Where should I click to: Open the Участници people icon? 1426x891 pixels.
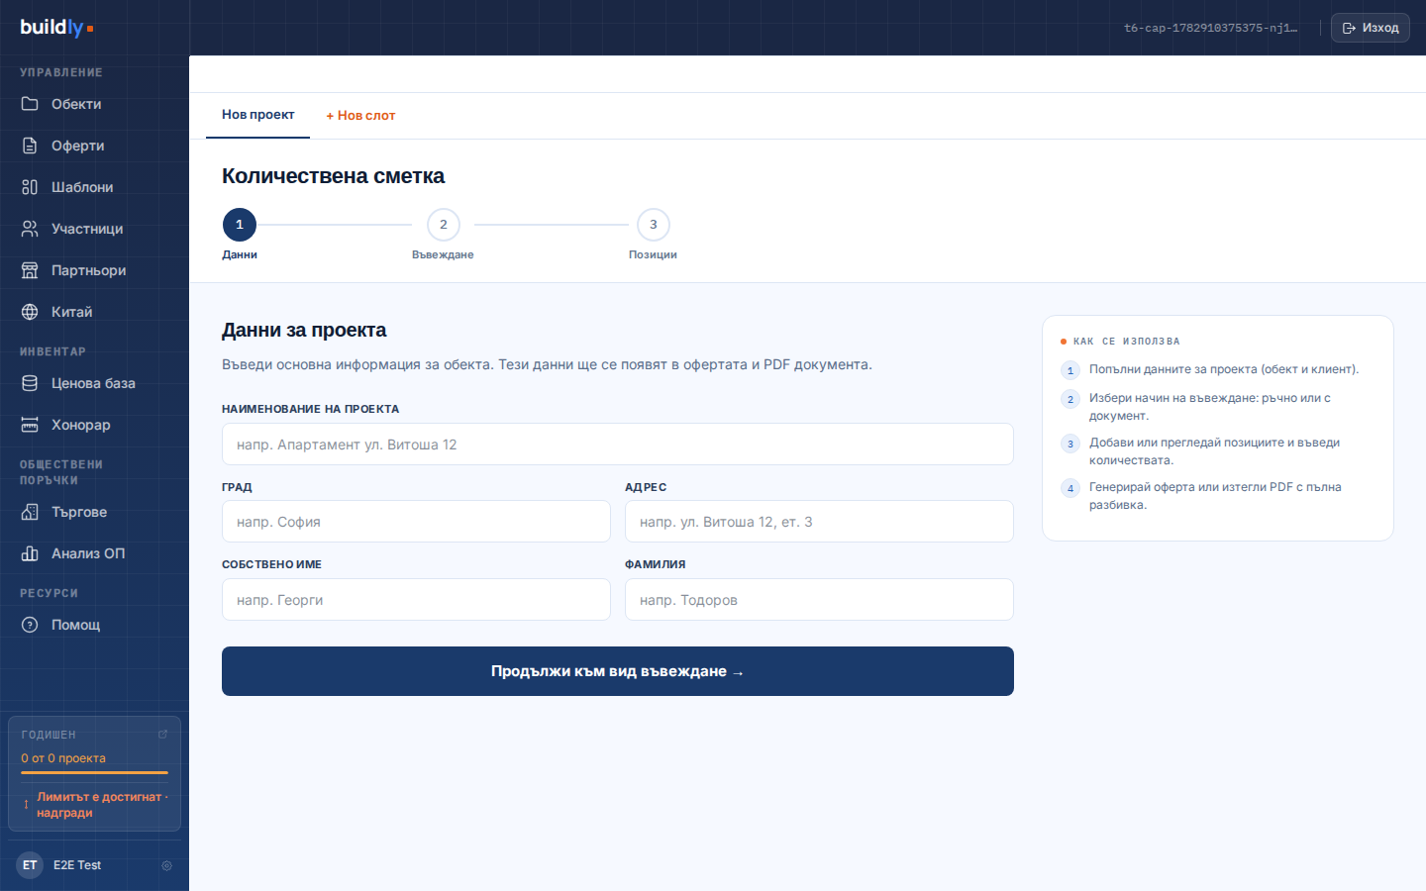pyautogui.click(x=30, y=229)
